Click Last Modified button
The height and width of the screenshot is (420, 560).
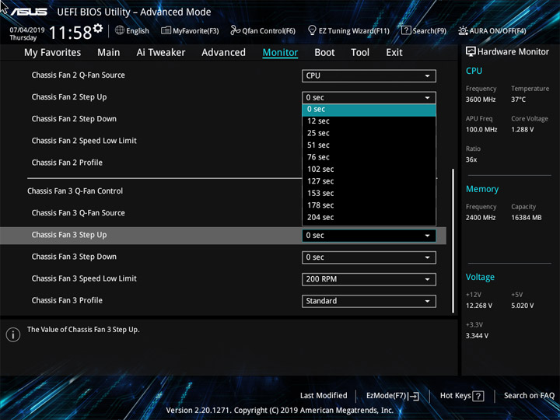tap(324, 396)
